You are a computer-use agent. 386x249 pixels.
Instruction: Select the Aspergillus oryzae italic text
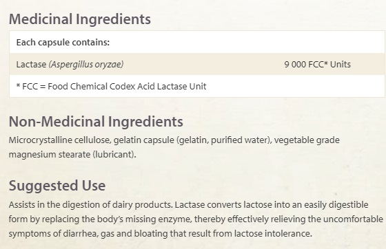[x=86, y=65]
